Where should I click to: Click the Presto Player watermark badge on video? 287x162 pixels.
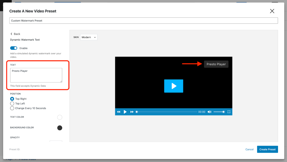tap(216, 64)
